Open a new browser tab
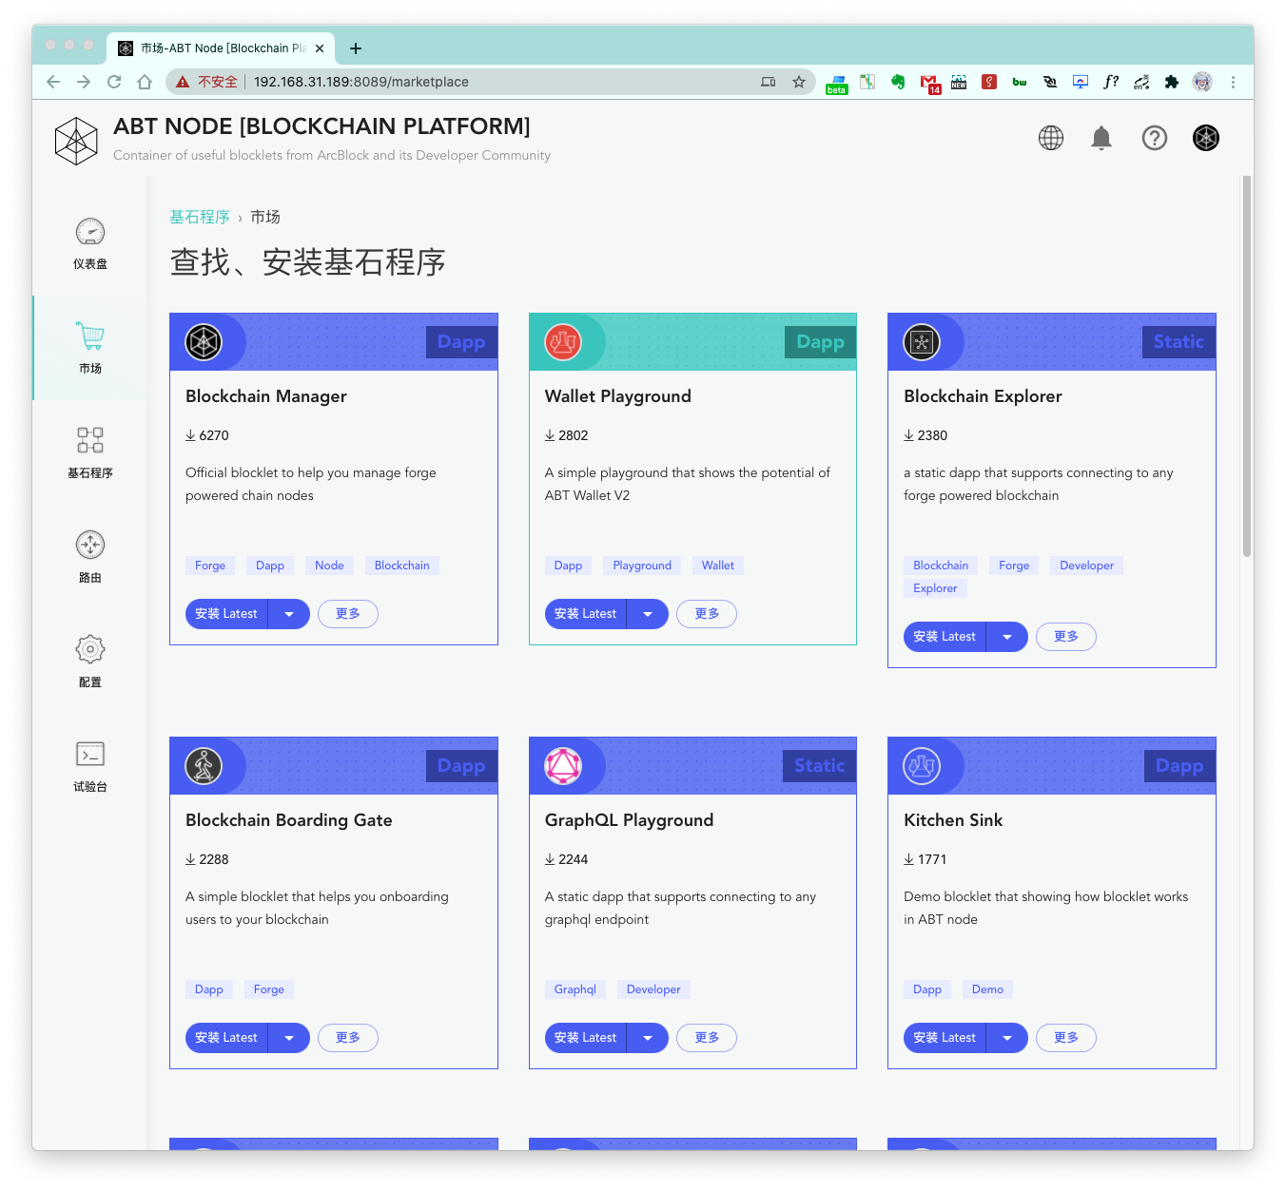 [356, 48]
